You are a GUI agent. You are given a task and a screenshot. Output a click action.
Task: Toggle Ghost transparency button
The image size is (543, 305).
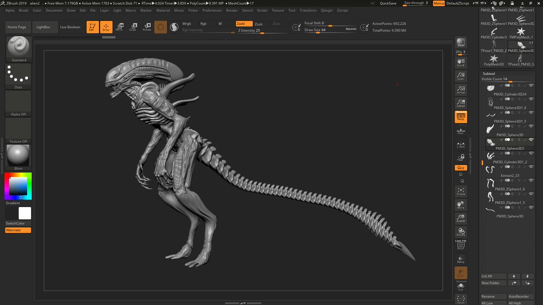click(x=461, y=273)
